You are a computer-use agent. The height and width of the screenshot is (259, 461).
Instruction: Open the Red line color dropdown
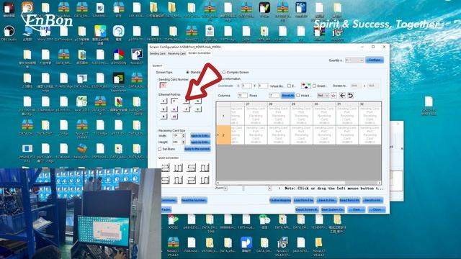click(323, 96)
